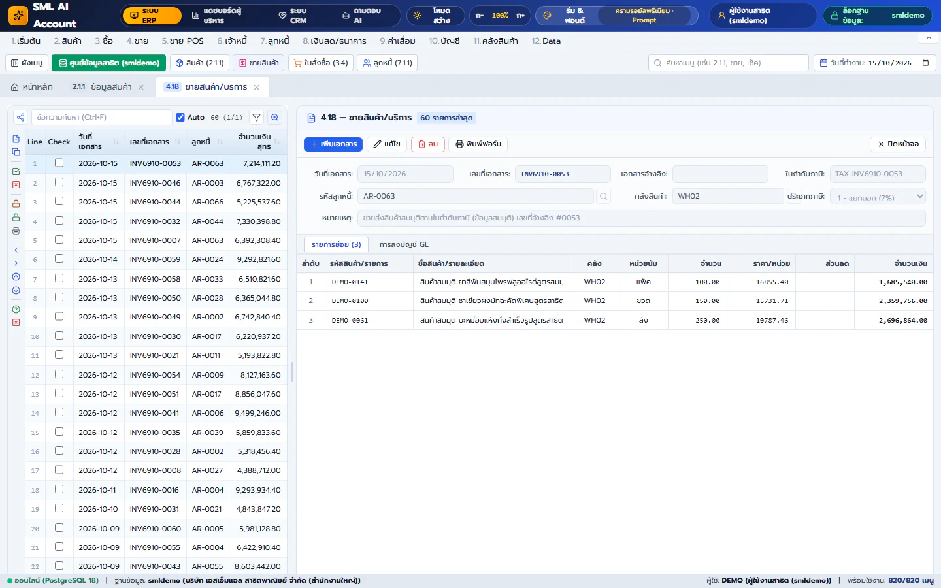This screenshot has width=941, height=588.
Task: Check the box for INV6910-0054 row
Action: point(59,374)
